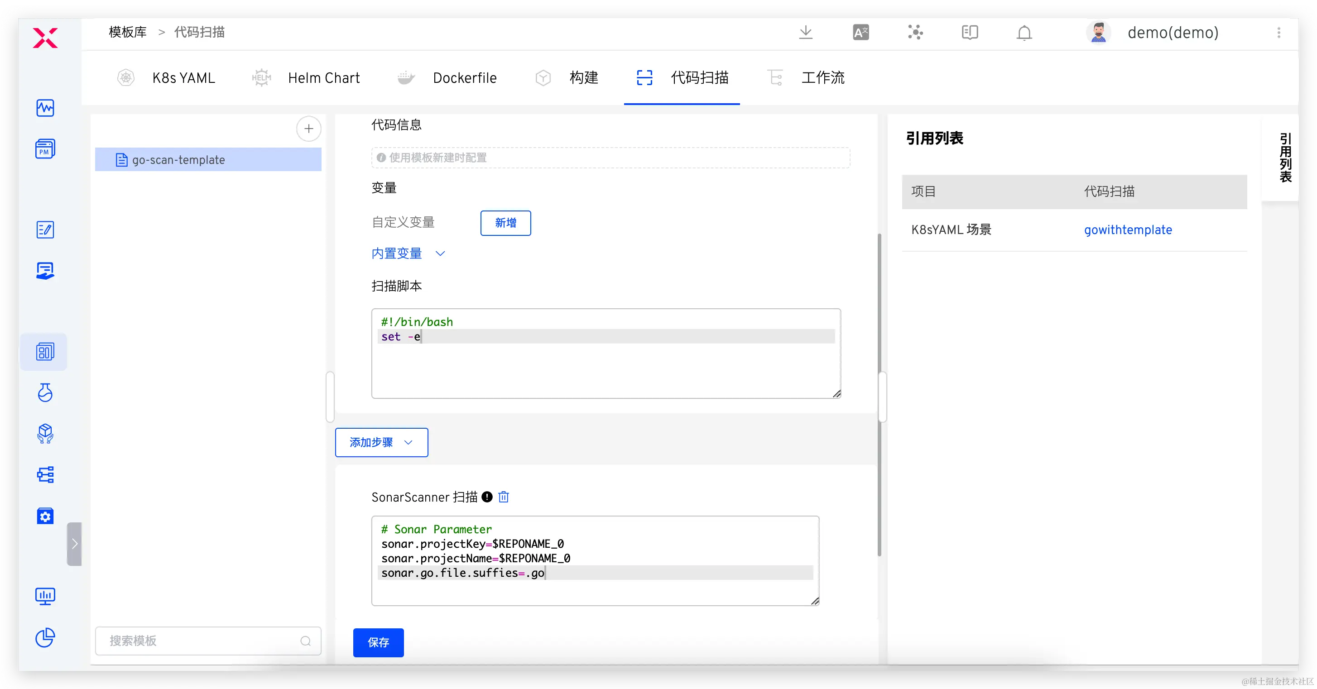Viewport: 1317px width, 689px height.
Task: Delete the SonarScanner scan step
Action: point(504,497)
